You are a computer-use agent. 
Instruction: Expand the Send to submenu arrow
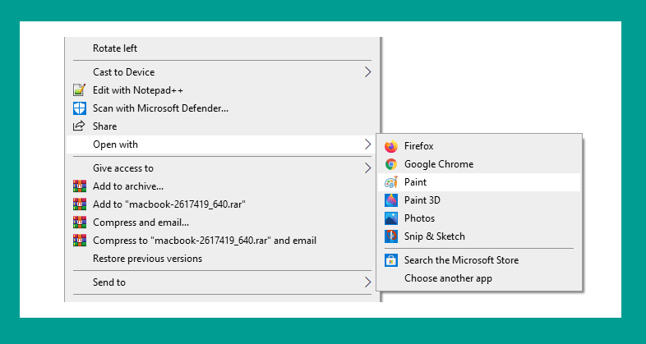pyautogui.click(x=368, y=282)
